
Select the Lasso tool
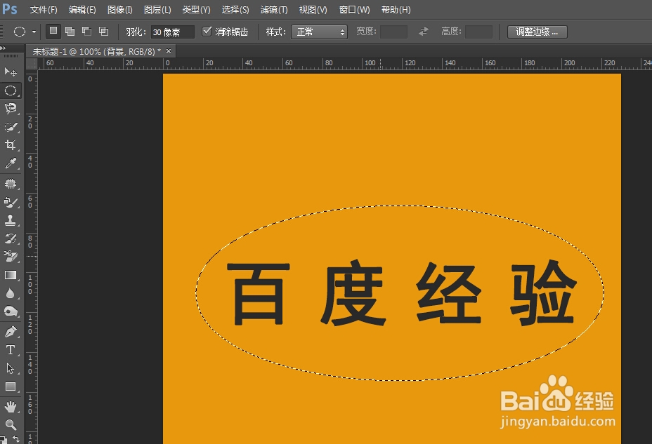[x=11, y=109]
